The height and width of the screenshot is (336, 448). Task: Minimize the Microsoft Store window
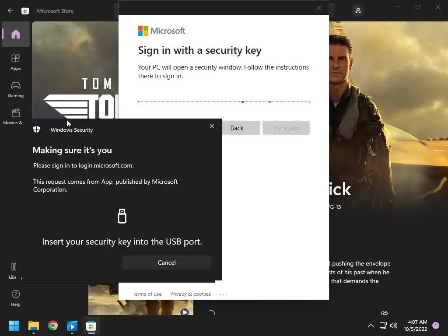click(x=397, y=7)
